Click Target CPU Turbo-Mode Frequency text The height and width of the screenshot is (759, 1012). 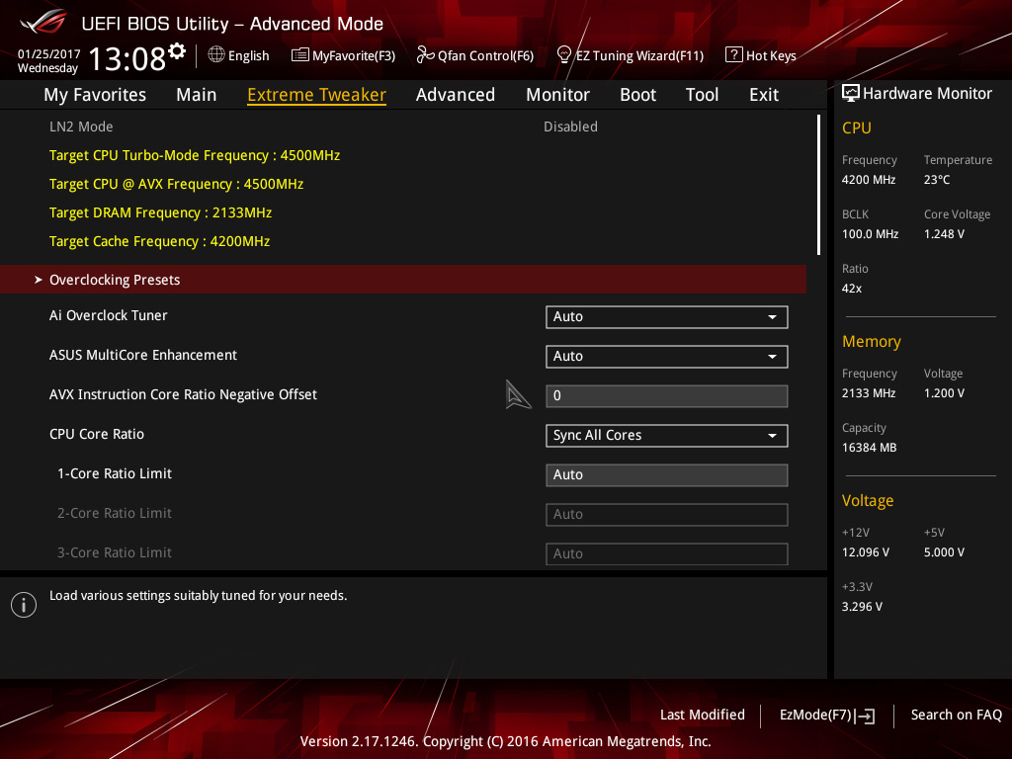click(x=195, y=155)
